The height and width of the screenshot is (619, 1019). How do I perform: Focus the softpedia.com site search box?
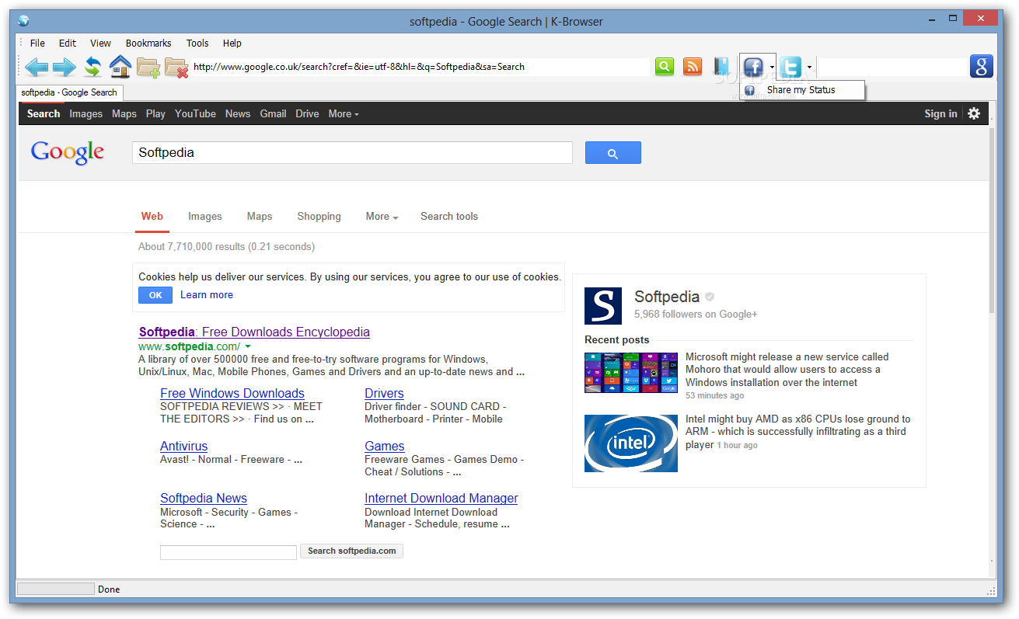[229, 552]
